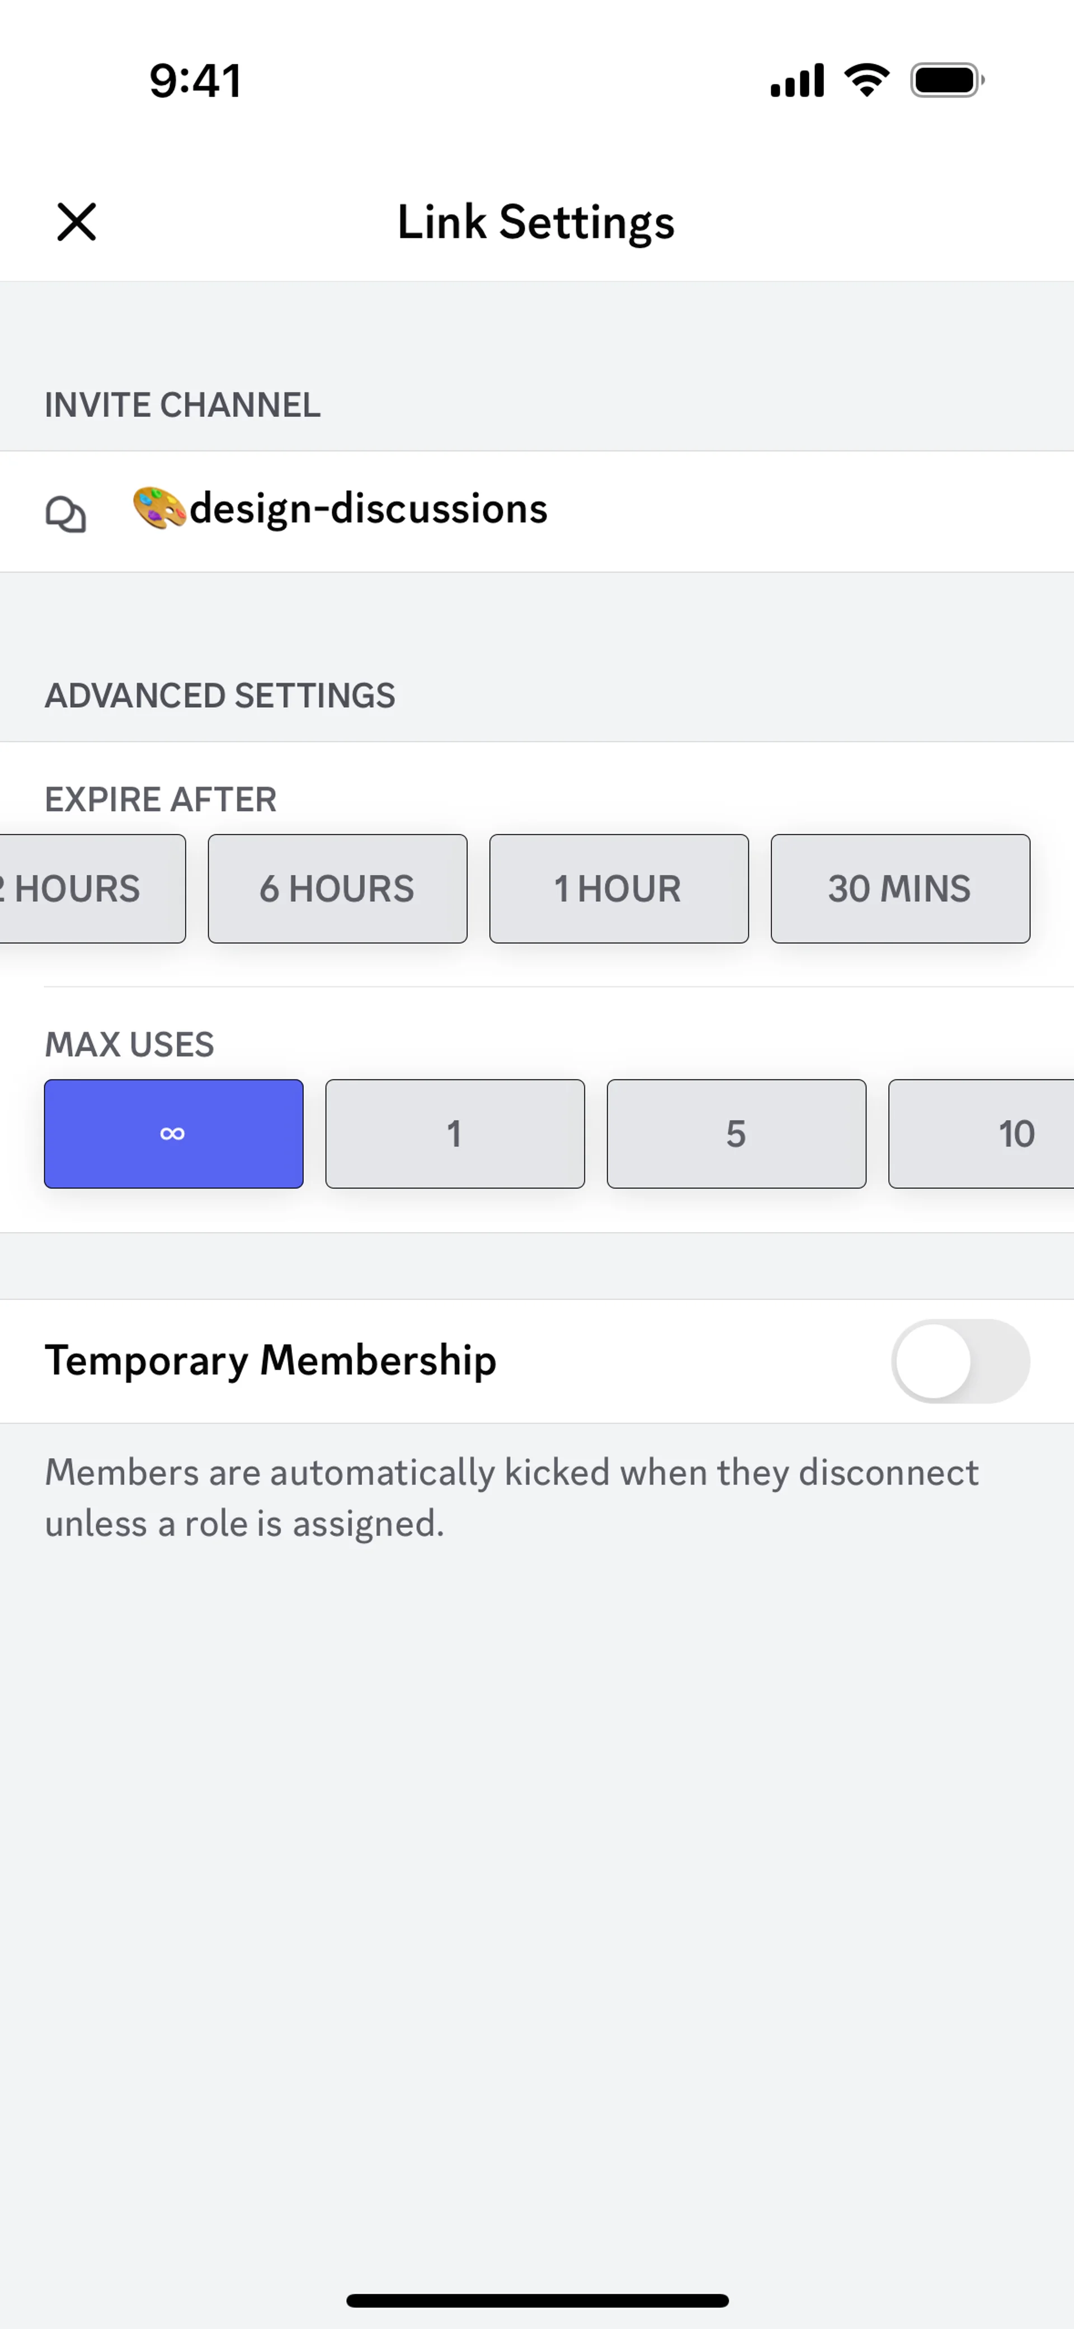Set max uses to 5
Screen dimensions: 1074x2329
[x=736, y=1133]
